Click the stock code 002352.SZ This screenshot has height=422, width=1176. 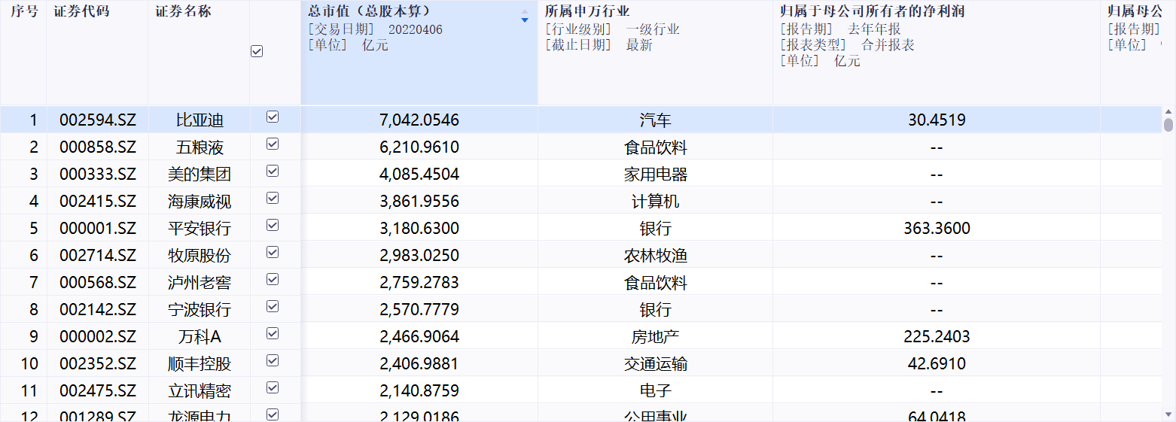tap(98, 364)
